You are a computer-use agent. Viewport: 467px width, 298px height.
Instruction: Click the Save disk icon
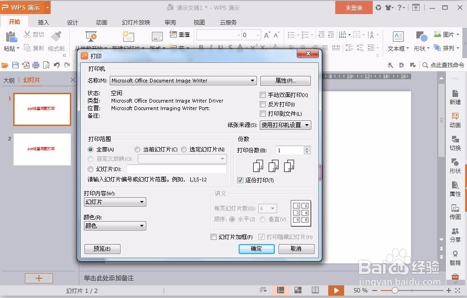pyautogui.click(x=15, y=65)
